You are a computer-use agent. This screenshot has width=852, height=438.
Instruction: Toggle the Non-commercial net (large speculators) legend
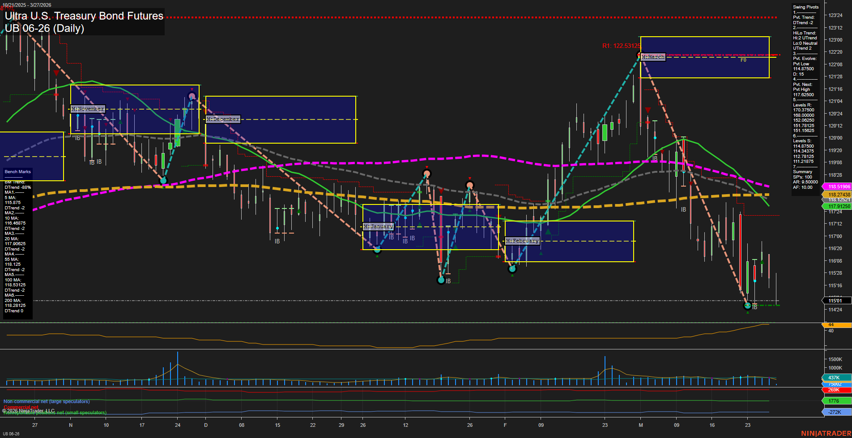click(46, 401)
